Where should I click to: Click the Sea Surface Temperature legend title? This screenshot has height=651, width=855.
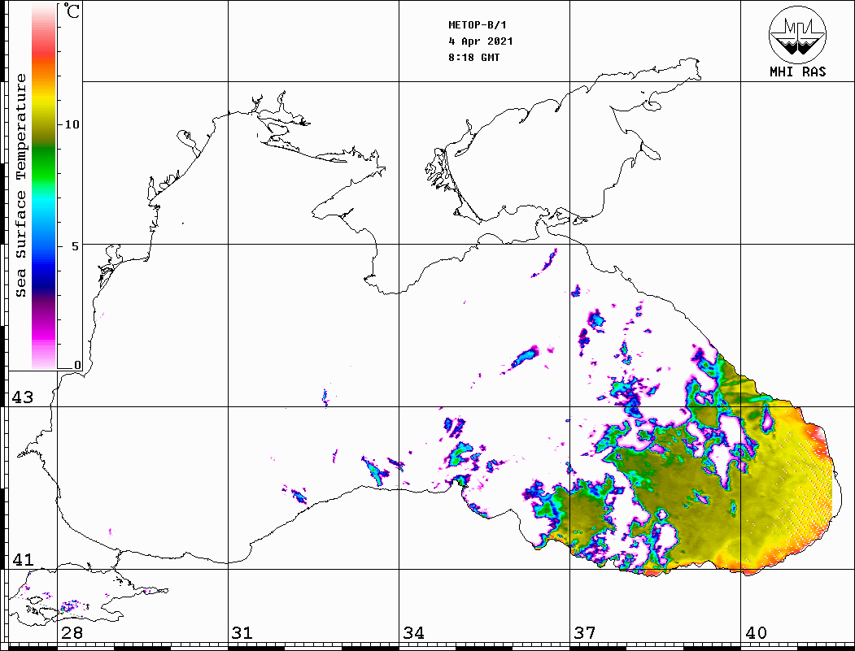20,186
